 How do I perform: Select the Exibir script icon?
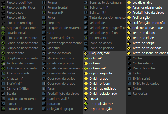[x=129, y=79]
